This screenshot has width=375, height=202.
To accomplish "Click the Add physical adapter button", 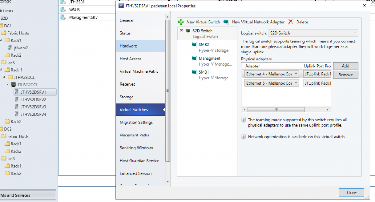I will [345, 66].
